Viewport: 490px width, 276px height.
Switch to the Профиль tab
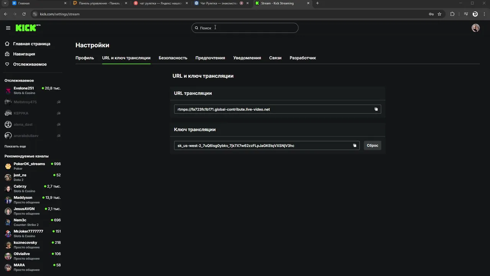[x=85, y=58]
